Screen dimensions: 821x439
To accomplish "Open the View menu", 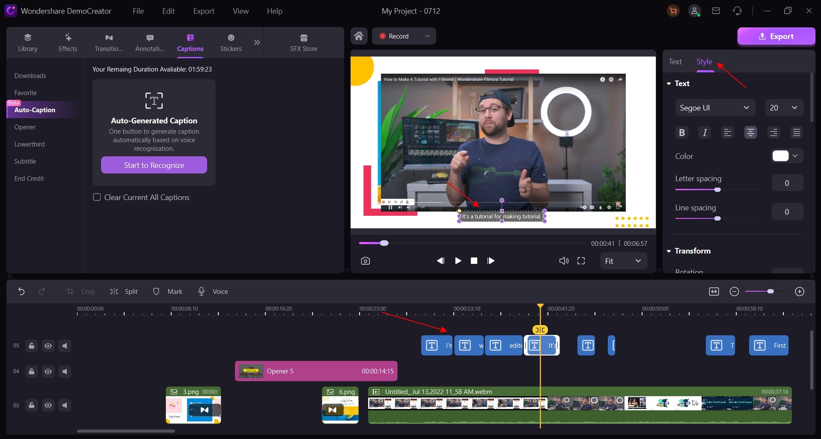I will pyautogui.click(x=241, y=11).
